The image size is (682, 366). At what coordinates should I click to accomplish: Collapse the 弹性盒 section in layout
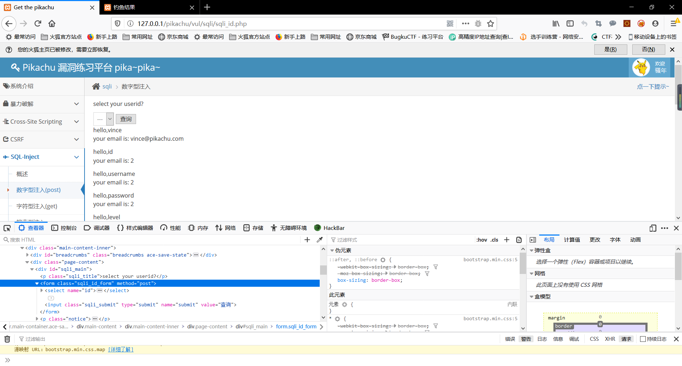[531, 251]
